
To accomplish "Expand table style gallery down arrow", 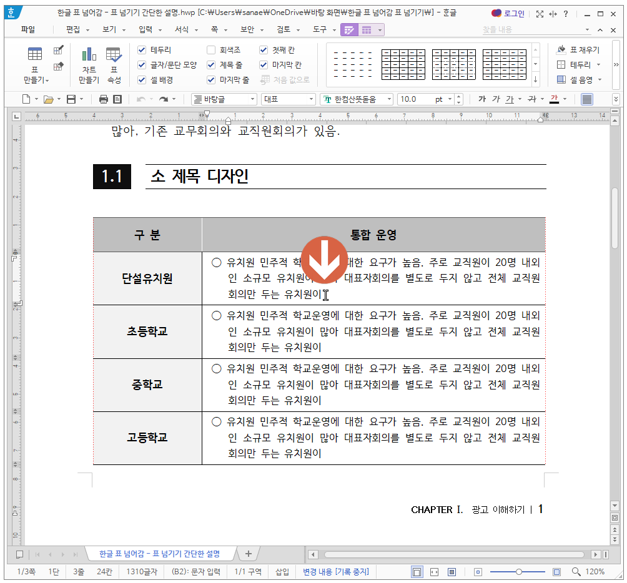I will coord(535,64).
